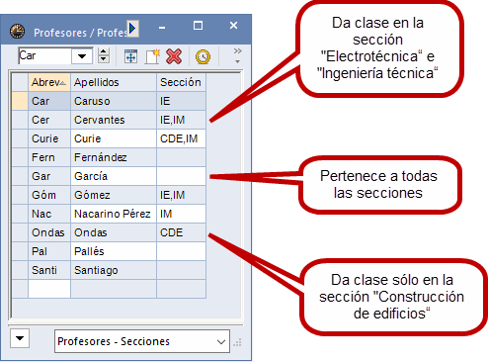
Task: Click the Untis clock application icon
Action: 17,32
